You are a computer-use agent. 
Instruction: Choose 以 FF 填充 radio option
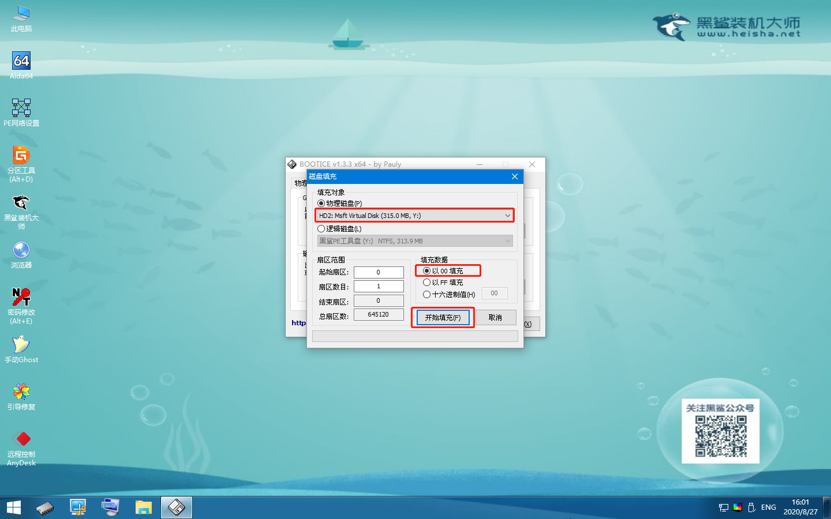tap(427, 283)
